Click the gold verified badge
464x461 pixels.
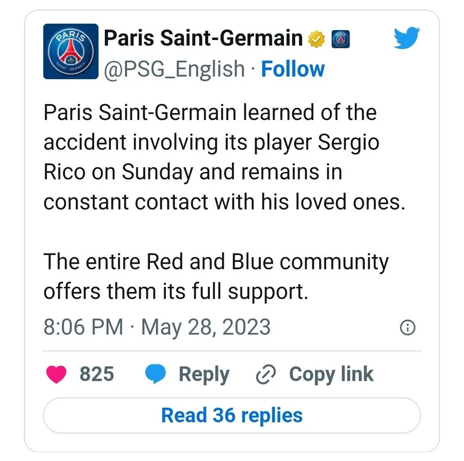[316, 39]
